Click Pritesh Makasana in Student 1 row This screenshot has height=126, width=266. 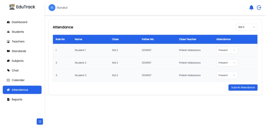[190, 50]
